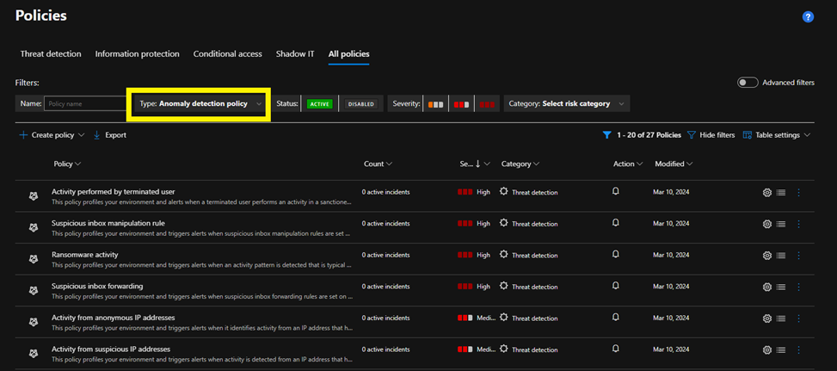Toggle the medium severity filter
837x371 pixels.
pos(462,105)
